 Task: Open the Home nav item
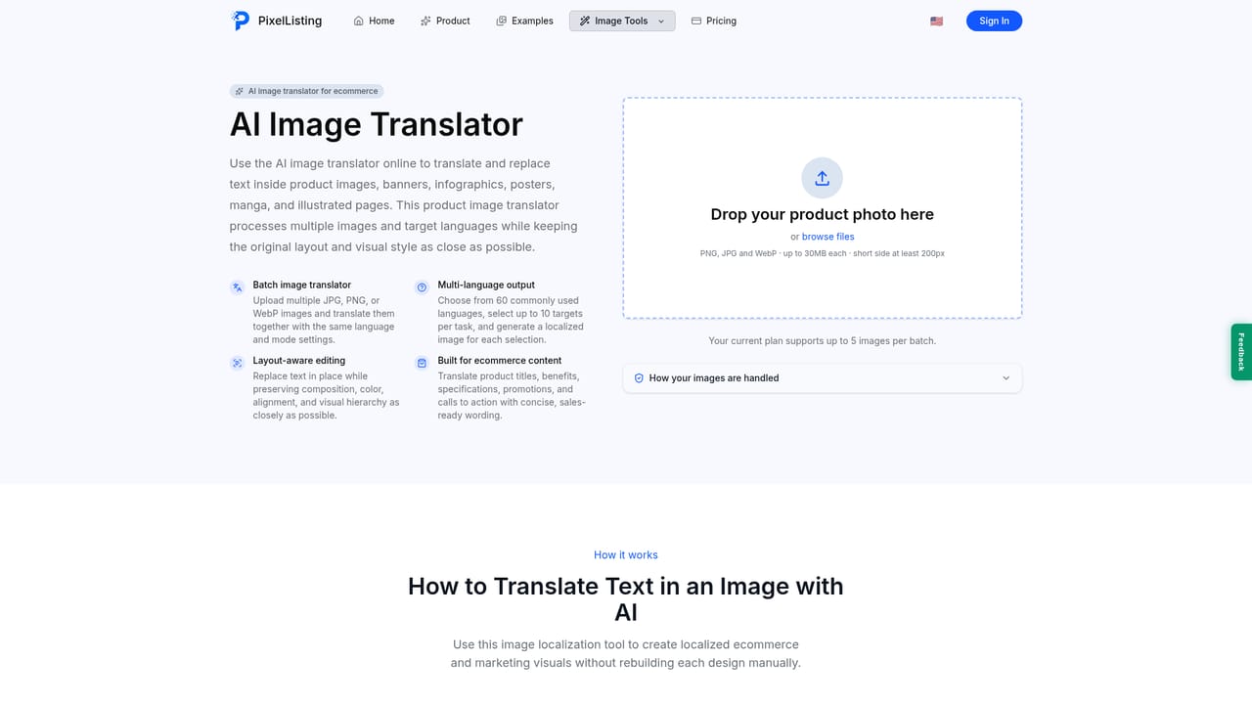pyautogui.click(x=374, y=21)
